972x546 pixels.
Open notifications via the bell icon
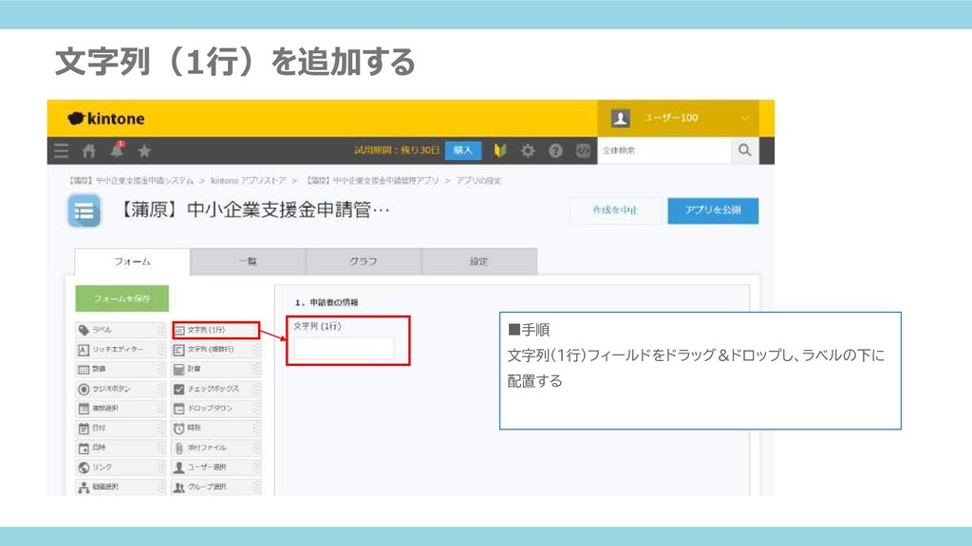click(117, 149)
